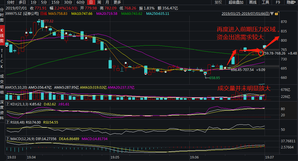The height and width of the screenshot is (161, 298).
Task: Click the date range link 2019/03/25-2019/07/01
Action: [246, 14]
